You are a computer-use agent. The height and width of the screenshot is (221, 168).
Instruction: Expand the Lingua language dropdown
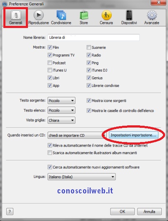click(82, 177)
